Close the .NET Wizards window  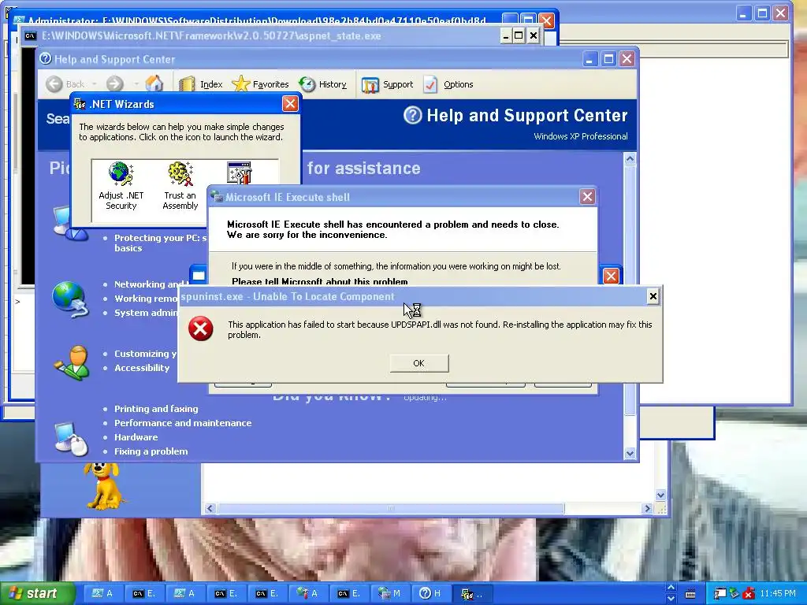tap(290, 104)
